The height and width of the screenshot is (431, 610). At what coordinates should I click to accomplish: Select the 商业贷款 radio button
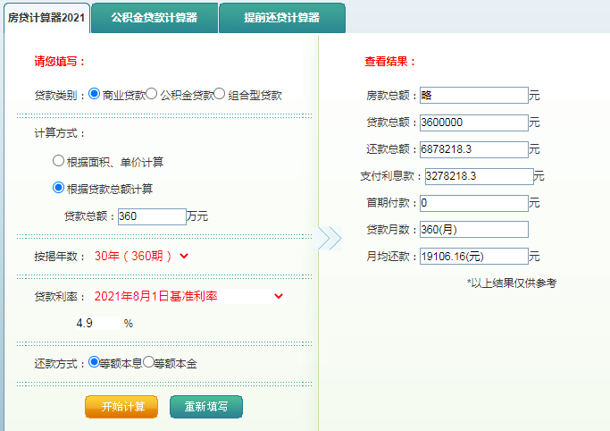click(94, 93)
